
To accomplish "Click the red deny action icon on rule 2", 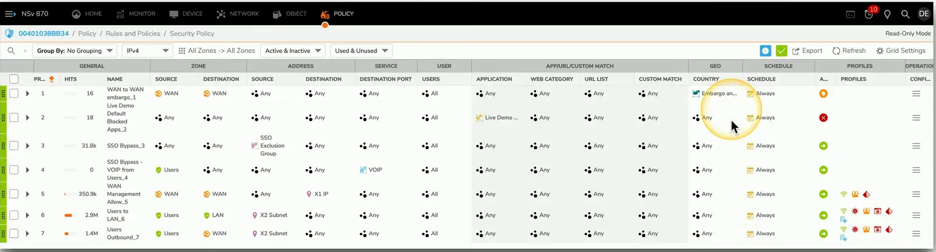I will coord(823,117).
